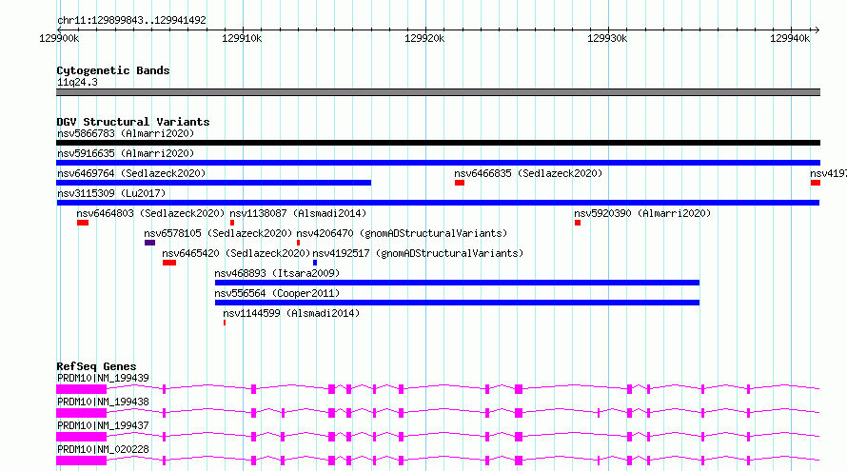Click the large first exon of NM_020228
Viewport: 847px width, 471px height.
[82, 461]
